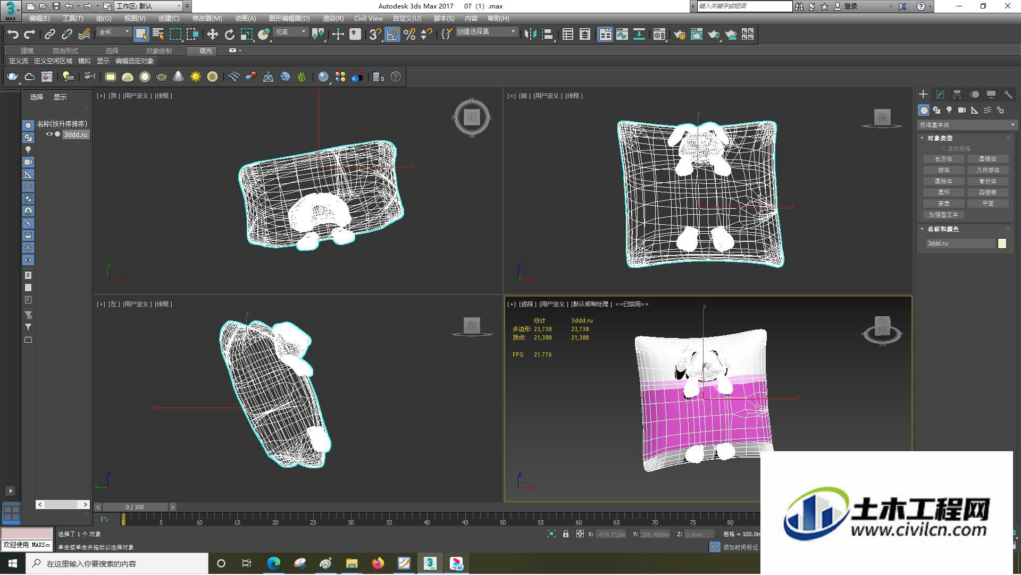Image resolution: width=1021 pixels, height=575 pixels.
Task: Choose the Select Object tool
Action: (x=141, y=35)
